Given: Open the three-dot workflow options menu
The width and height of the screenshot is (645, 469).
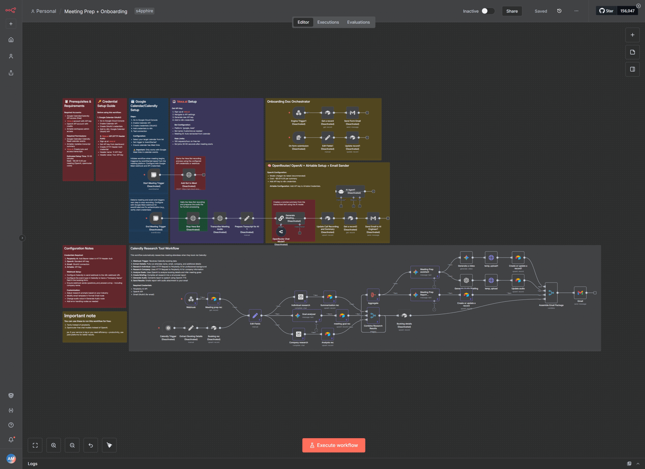Looking at the screenshot, I should [576, 11].
